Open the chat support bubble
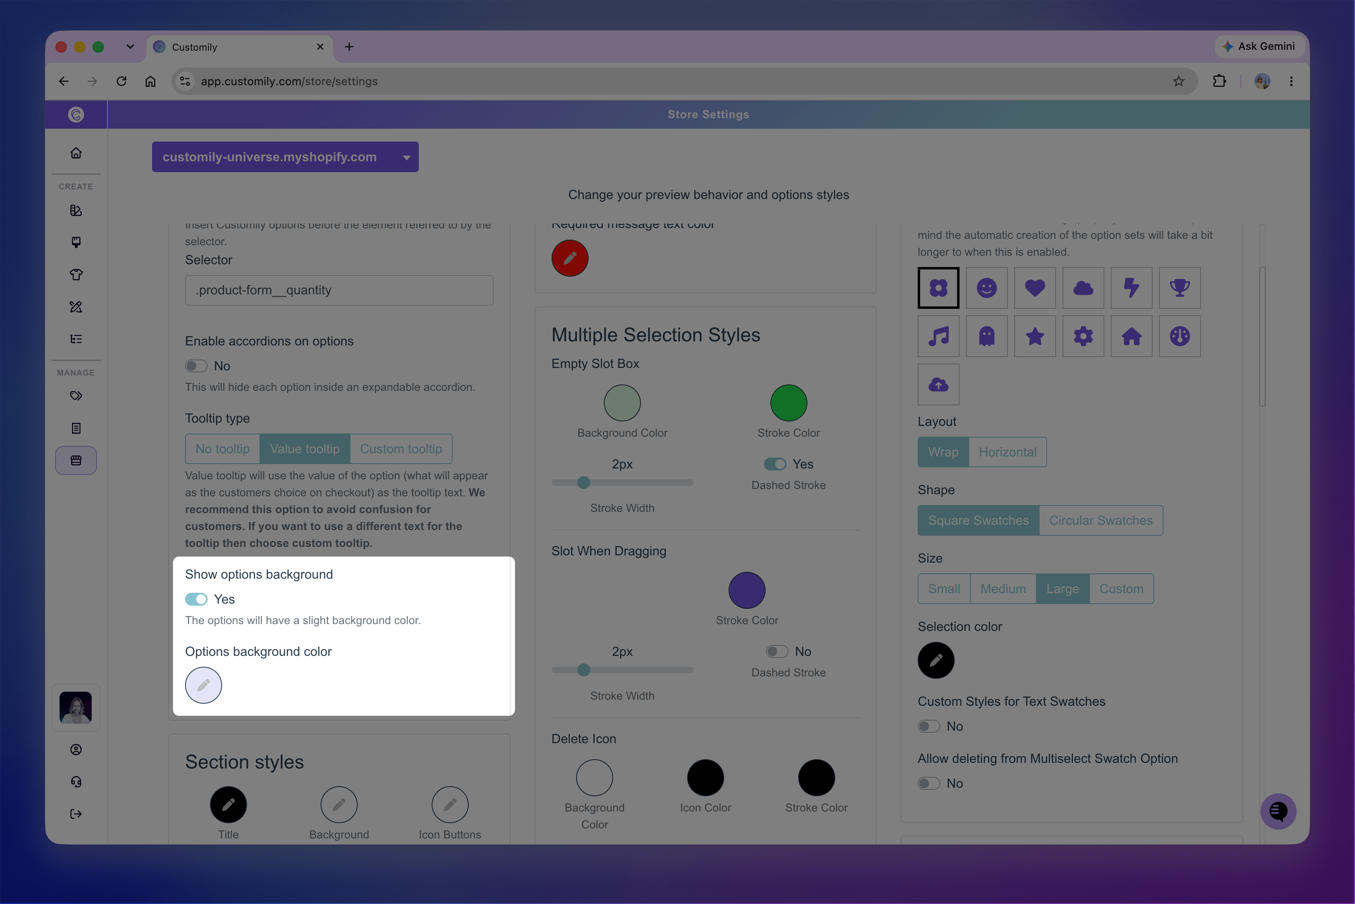The image size is (1355, 904). (x=1278, y=811)
